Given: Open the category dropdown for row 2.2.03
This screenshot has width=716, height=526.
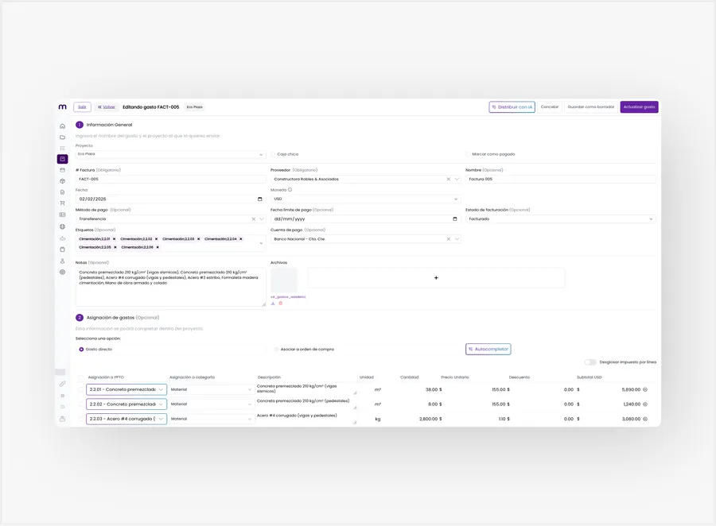Looking at the screenshot, I should pyautogui.click(x=212, y=419).
